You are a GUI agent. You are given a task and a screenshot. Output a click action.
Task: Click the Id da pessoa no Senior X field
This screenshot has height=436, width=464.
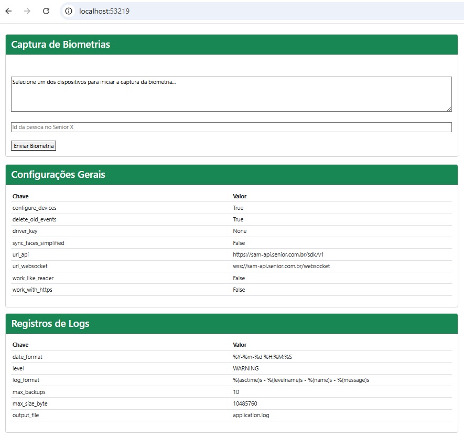231,127
